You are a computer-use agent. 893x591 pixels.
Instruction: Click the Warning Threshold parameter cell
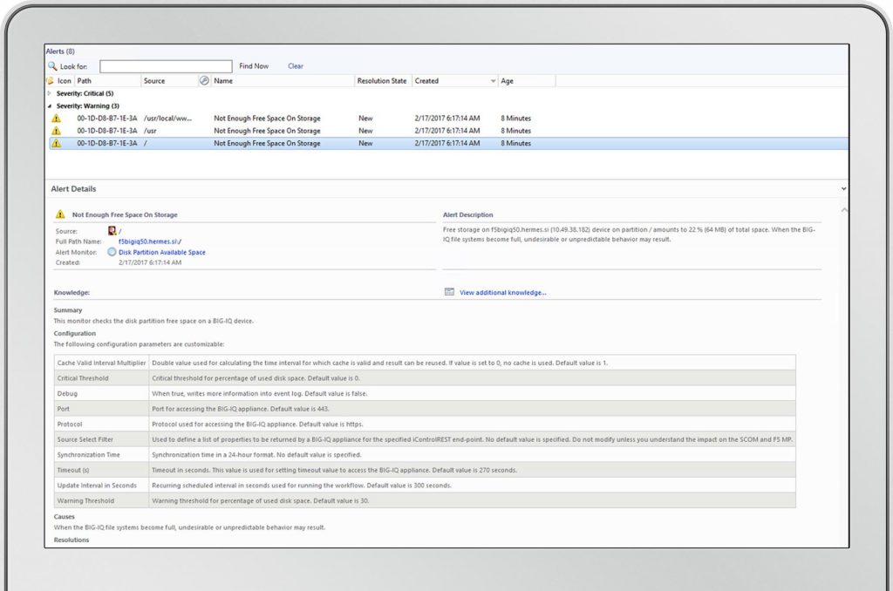tap(101, 501)
